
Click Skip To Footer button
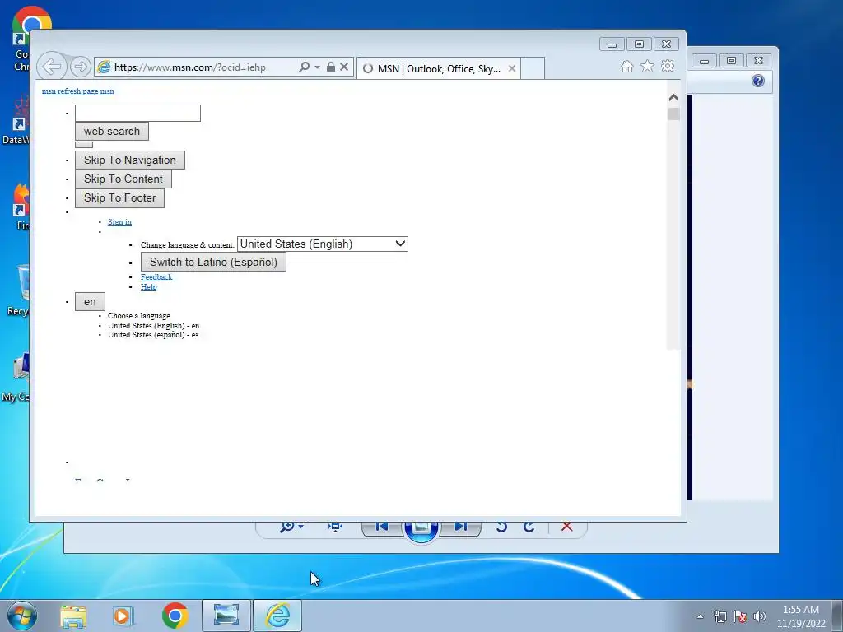(119, 197)
